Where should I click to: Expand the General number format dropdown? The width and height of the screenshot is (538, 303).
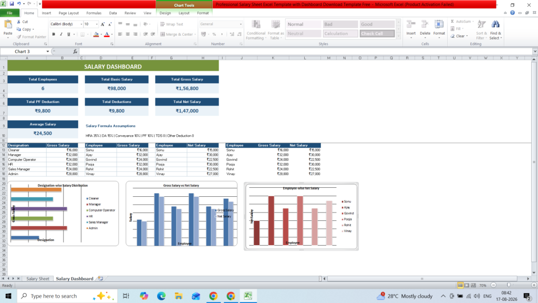click(x=241, y=24)
